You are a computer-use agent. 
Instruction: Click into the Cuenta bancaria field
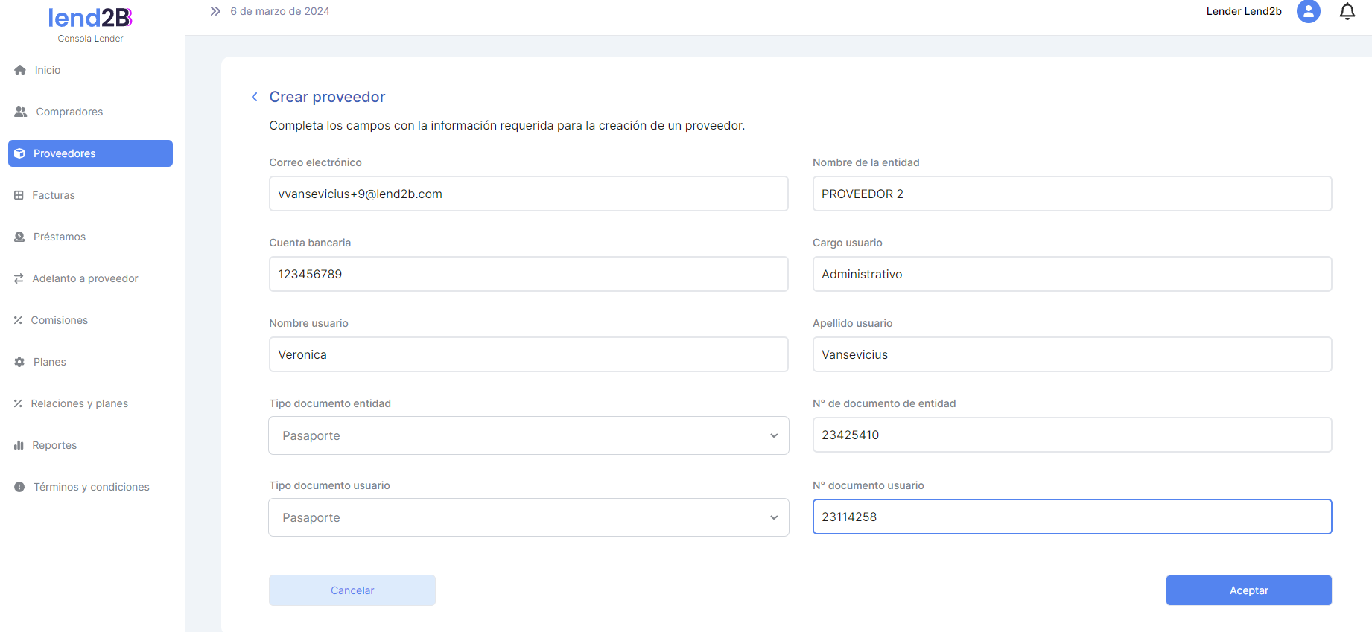pos(528,274)
